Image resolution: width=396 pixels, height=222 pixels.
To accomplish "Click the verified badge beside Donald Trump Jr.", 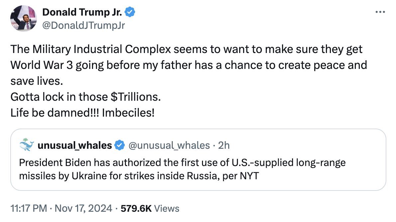I will pos(130,13).
